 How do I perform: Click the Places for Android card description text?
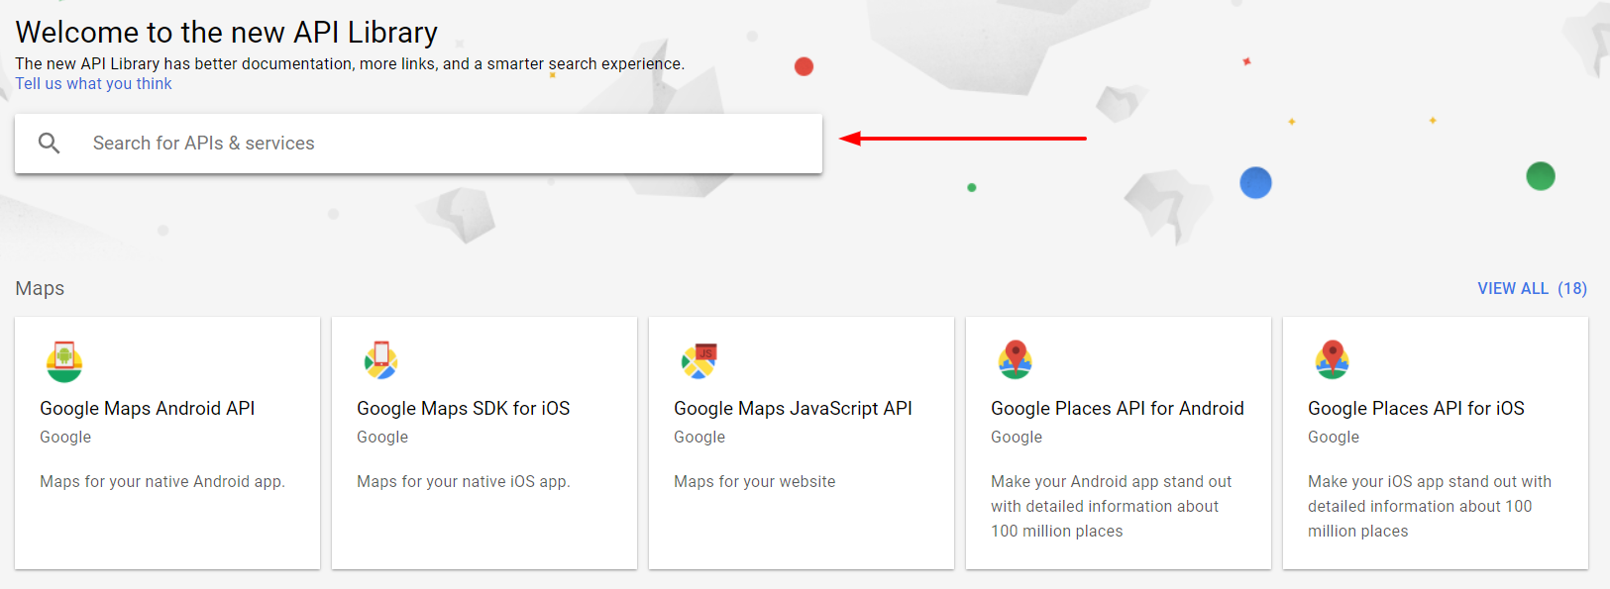point(1112,506)
